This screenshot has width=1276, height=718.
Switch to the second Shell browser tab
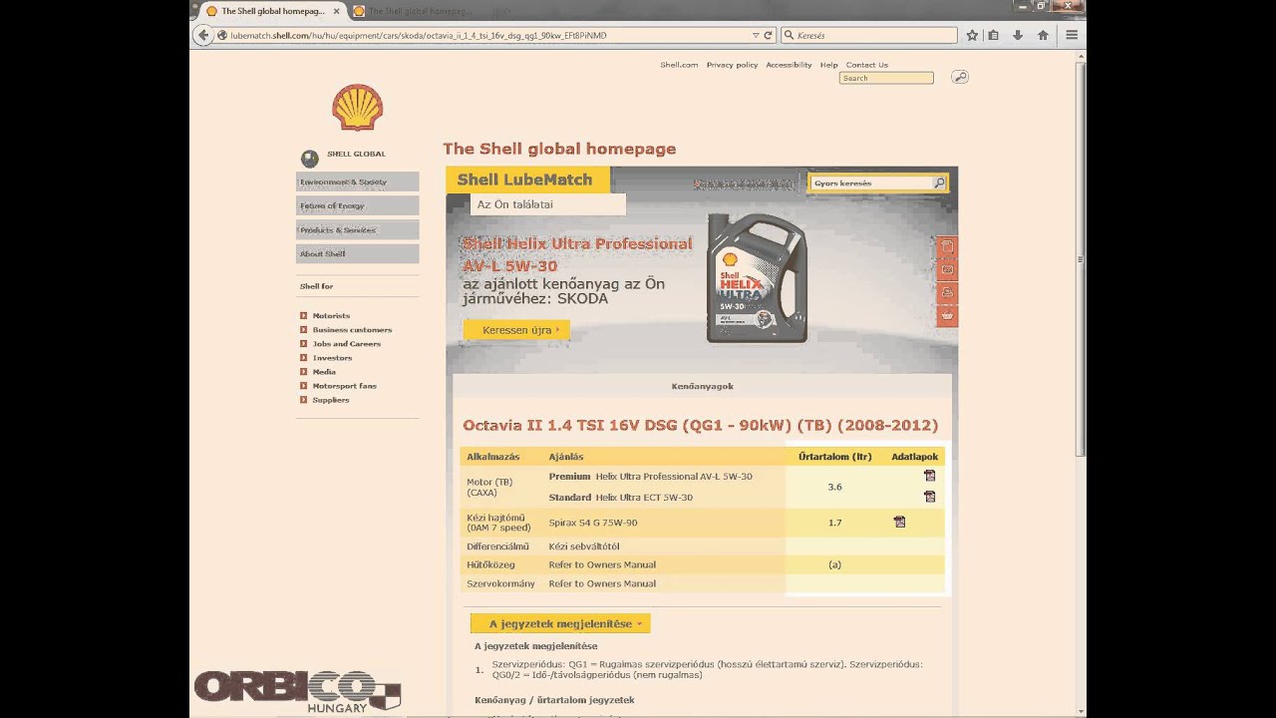419,11
